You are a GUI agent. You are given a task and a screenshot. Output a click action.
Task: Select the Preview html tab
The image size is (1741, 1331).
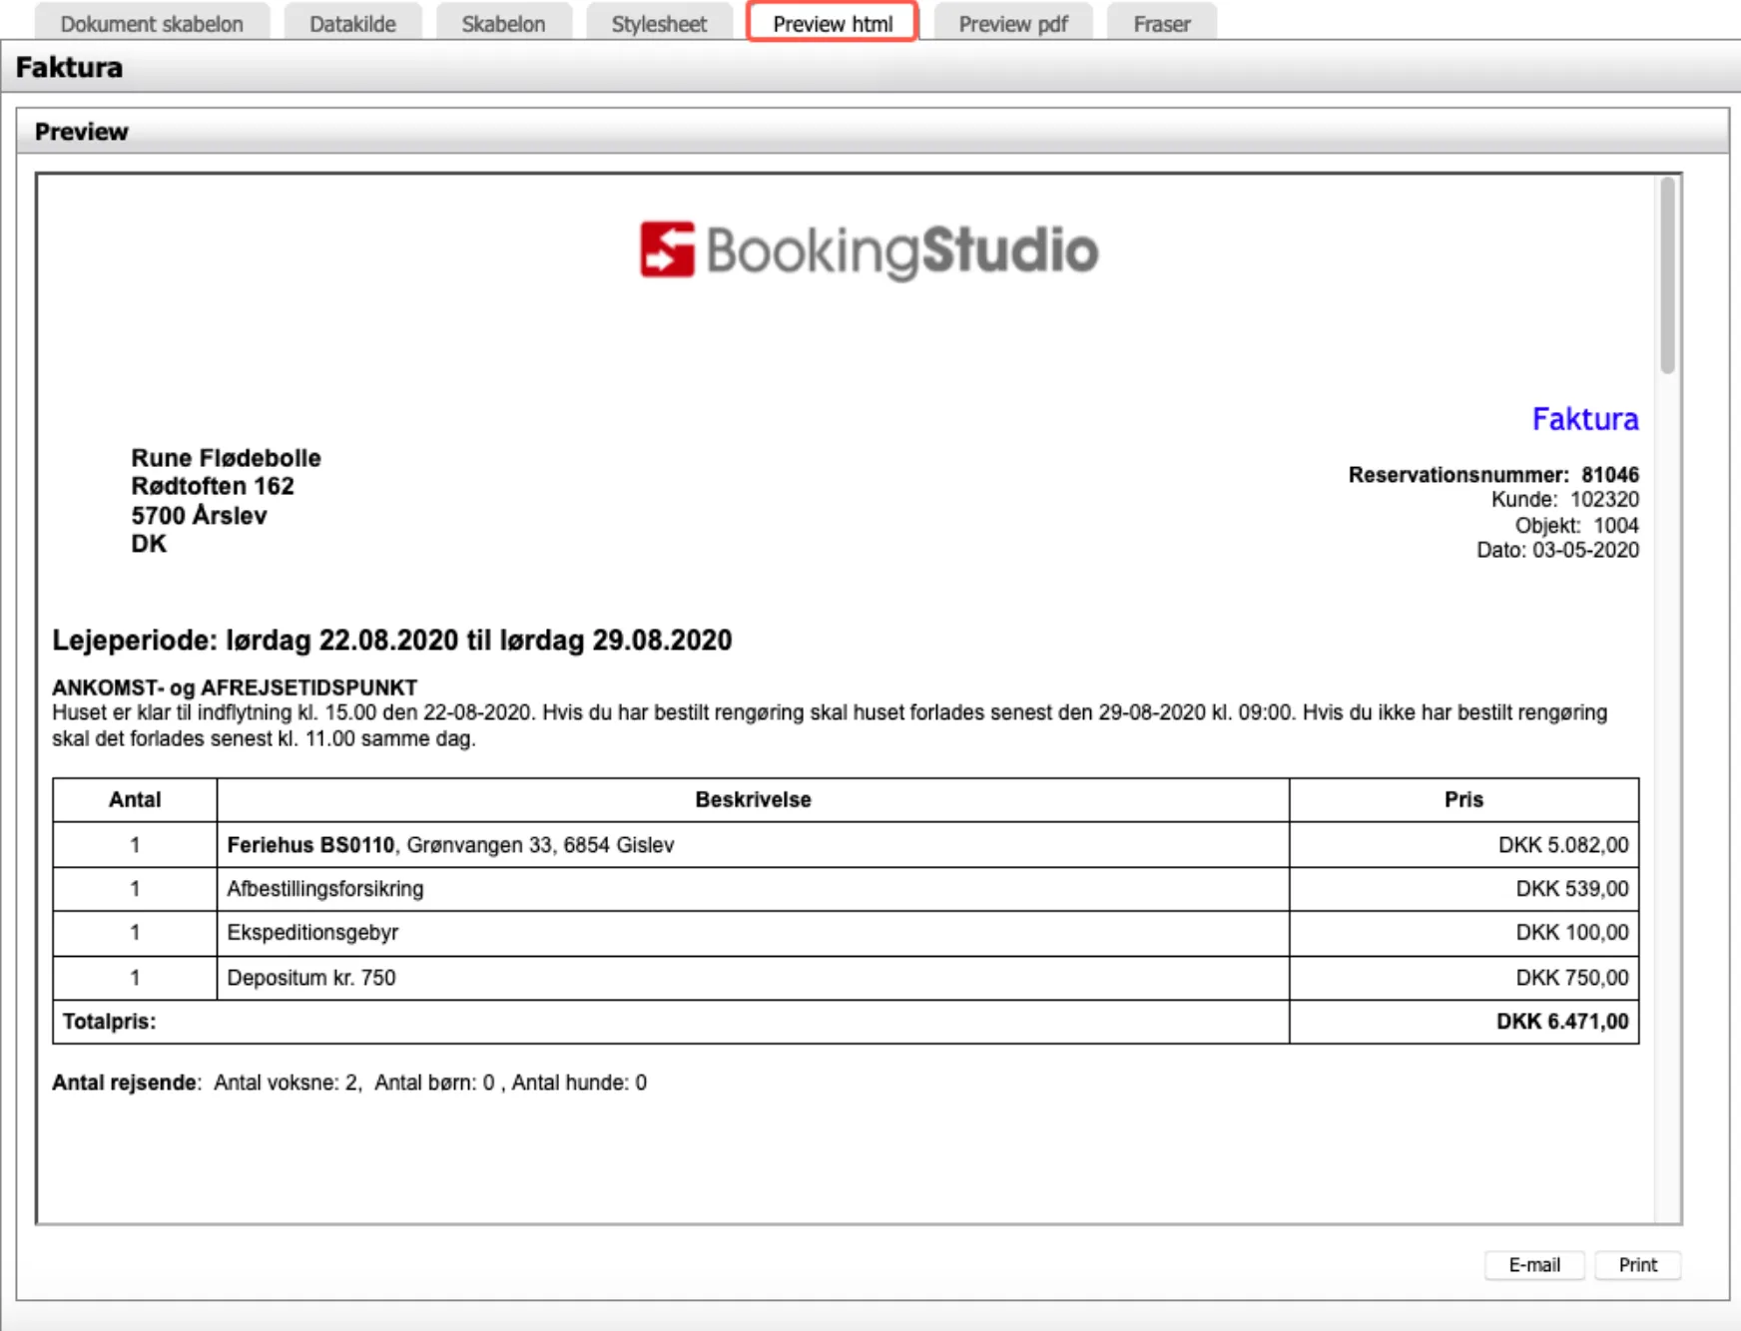pos(832,24)
